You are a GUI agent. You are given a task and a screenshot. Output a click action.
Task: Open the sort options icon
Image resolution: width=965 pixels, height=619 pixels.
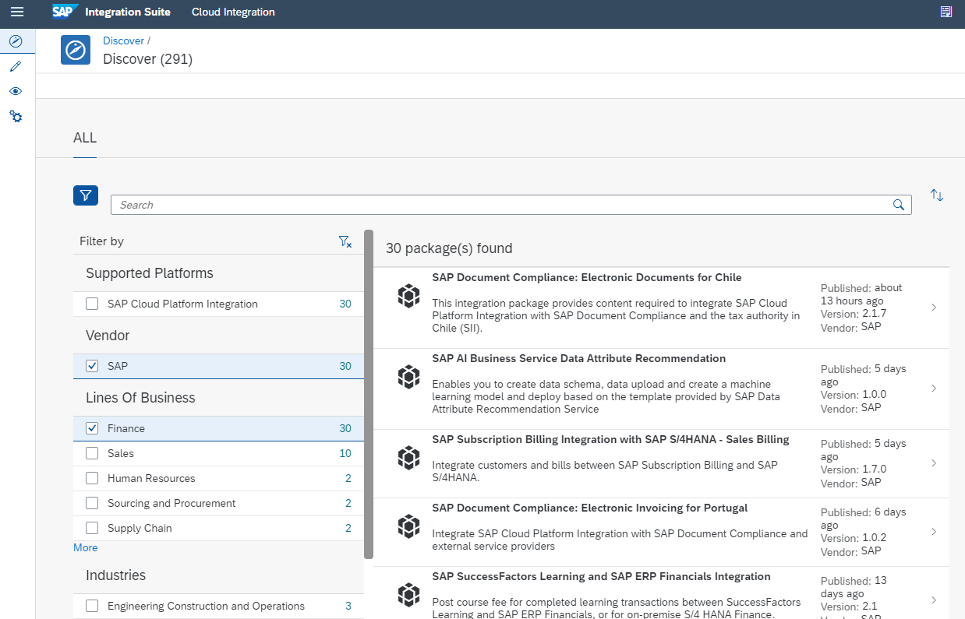pyautogui.click(x=937, y=195)
